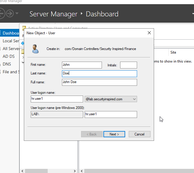Image resolution: width=194 pixels, height=173 pixels.
Task: Click the Last name field containing Doe
Action: click(100, 74)
